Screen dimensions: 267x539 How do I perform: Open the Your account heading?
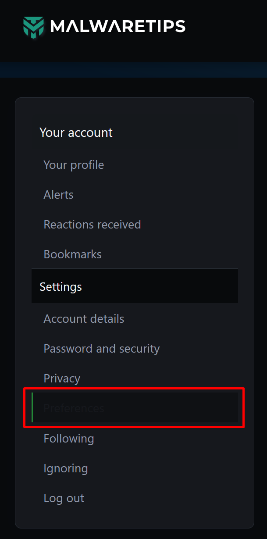point(76,132)
